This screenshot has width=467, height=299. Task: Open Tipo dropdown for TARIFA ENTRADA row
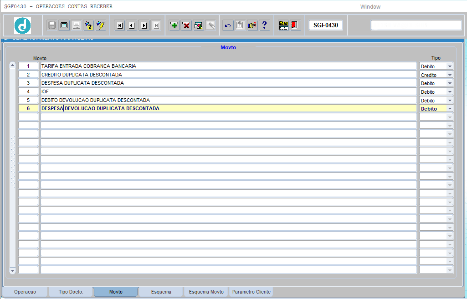pos(450,66)
